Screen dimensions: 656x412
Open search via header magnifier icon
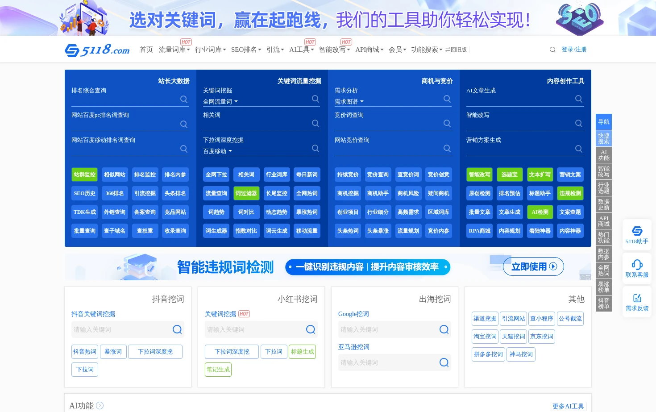pyautogui.click(x=552, y=50)
